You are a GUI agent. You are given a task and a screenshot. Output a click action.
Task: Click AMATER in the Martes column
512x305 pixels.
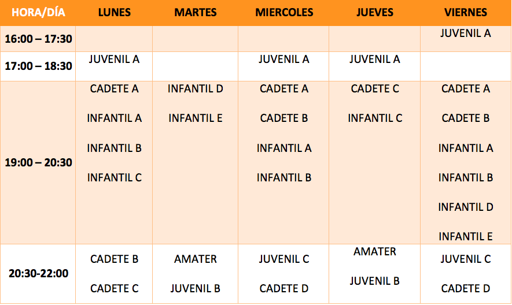pyautogui.click(x=196, y=259)
